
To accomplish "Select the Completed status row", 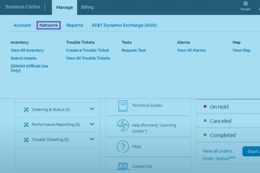I will pyautogui.click(x=228, y=135).
